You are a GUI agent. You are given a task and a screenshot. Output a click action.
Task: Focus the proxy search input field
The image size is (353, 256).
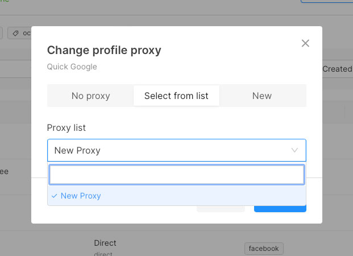(x=176, y=175)
